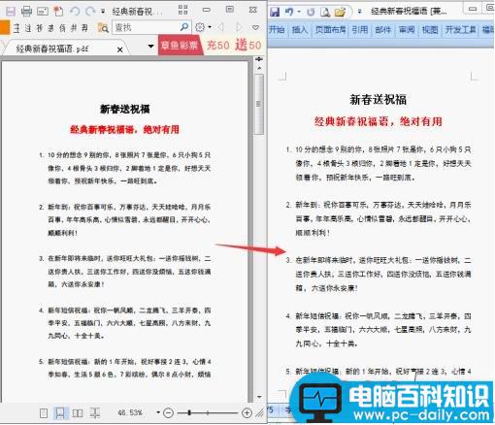The height and width of the screenshot is (425, 495).
Task: Click the magnifier search button in 查找 box
Action: point(184,27)
